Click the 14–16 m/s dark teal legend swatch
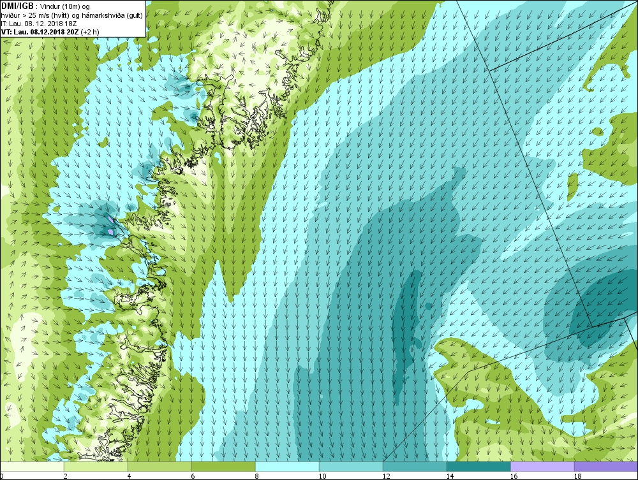The width and height of the screenshot is (638, 480). click(478, 466)
